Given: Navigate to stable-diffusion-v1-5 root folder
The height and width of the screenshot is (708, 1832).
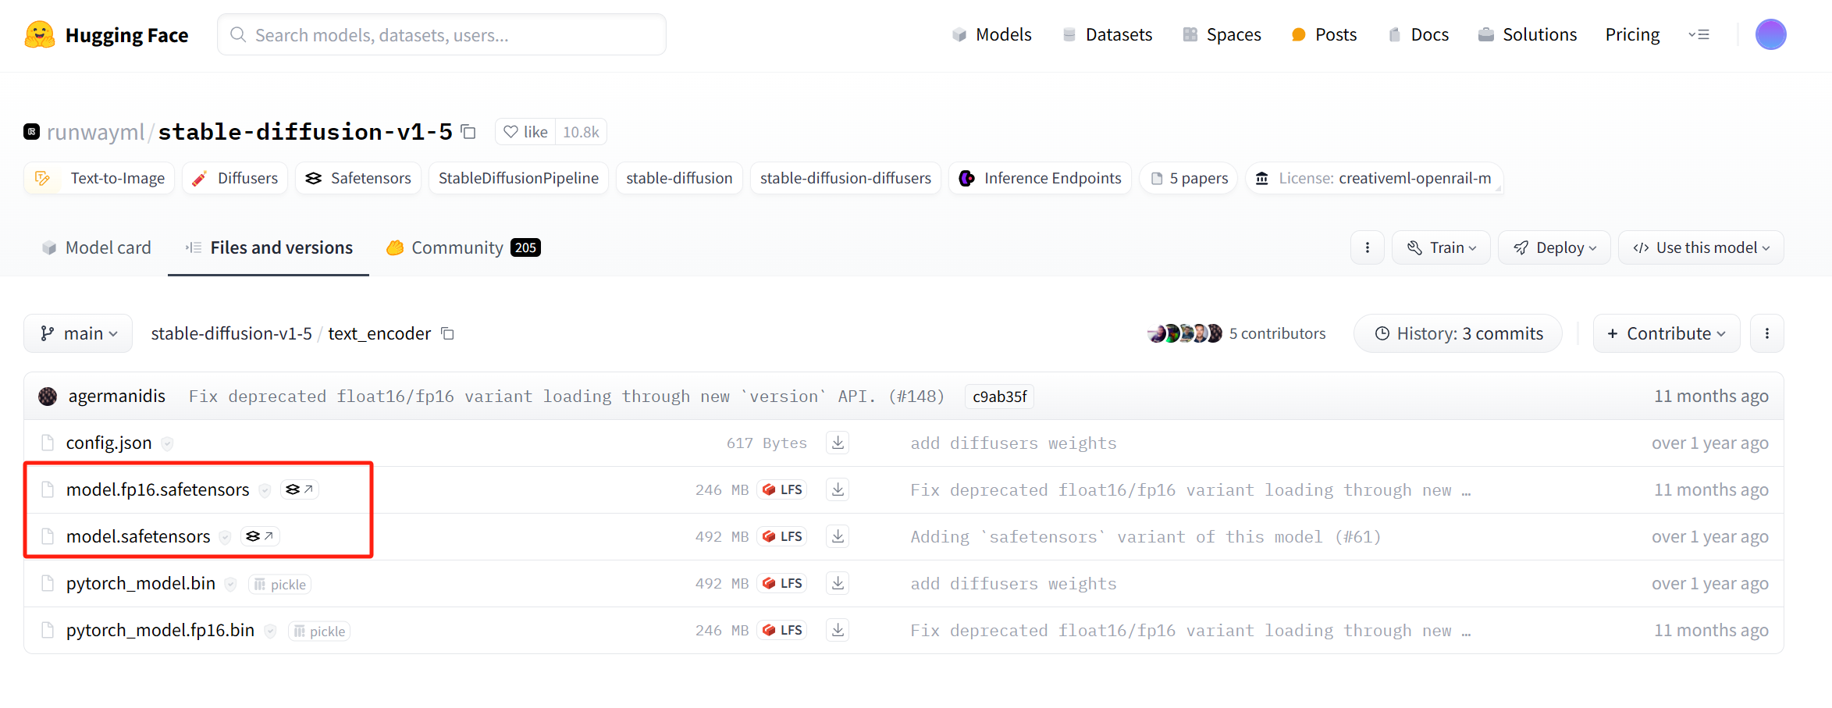Looking at the screenshot, I should (231, 333).
